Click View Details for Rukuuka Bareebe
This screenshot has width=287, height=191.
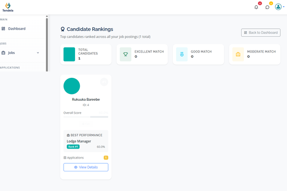86,167
